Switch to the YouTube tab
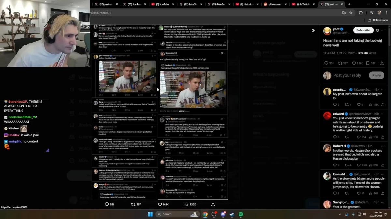This screenshot has width=391, height=219. click(x=162, y=4)
